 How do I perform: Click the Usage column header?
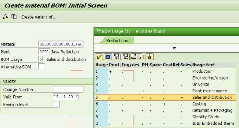pyautogui.click(x=102, y=65)
